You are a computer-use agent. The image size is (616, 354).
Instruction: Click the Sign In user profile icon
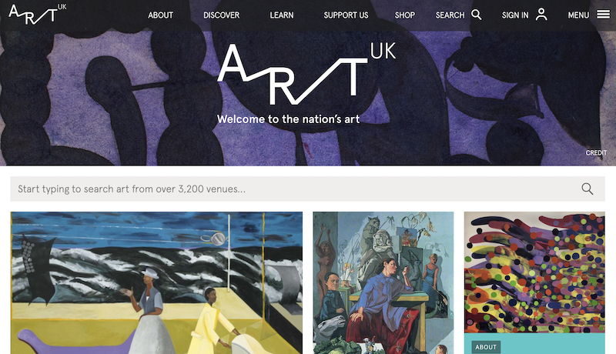coord(541,15)
